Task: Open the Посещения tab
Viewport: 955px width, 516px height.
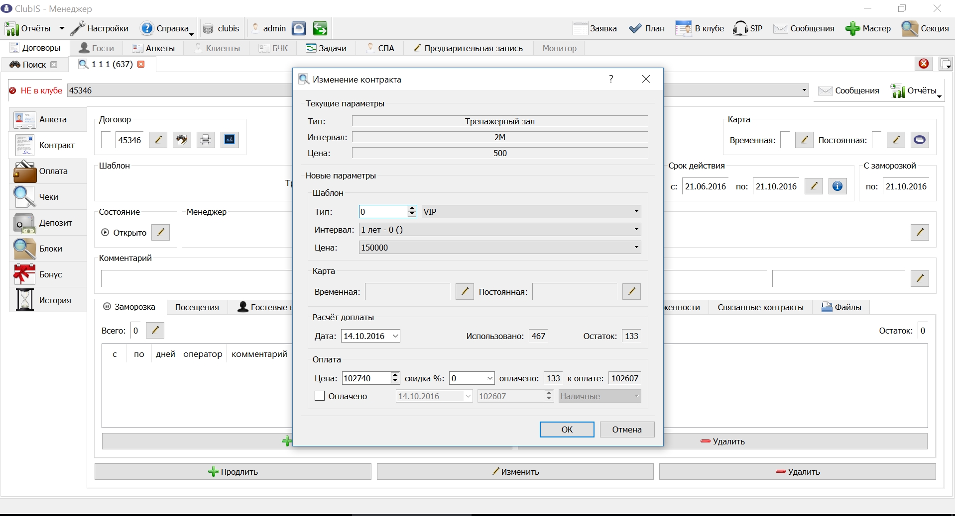Action: point(197,307)
